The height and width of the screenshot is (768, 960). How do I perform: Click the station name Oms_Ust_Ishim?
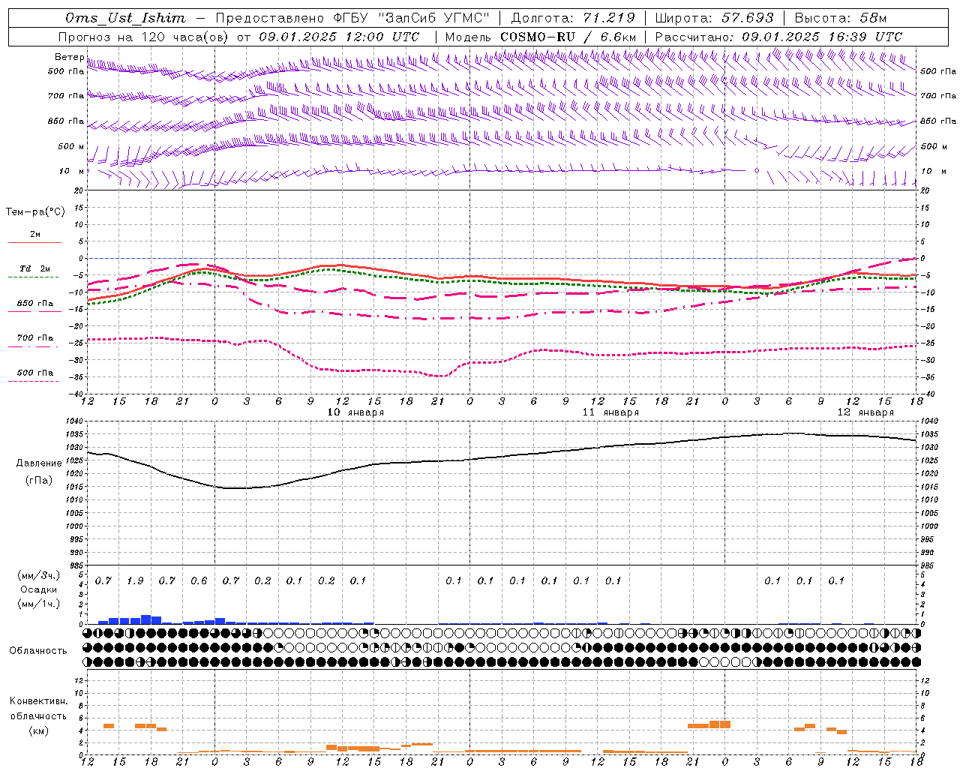pos(125,18)
